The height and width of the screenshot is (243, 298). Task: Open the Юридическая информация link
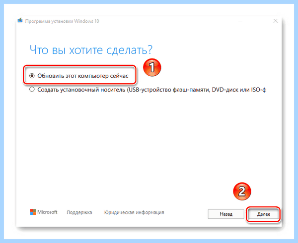(134, 212)
